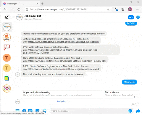Choose a GIF with the GIF icon

click(x=30, y=111)
